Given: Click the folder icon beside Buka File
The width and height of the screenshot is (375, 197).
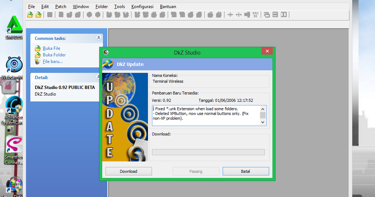Looking at the screenshot, I should [38, 48].
